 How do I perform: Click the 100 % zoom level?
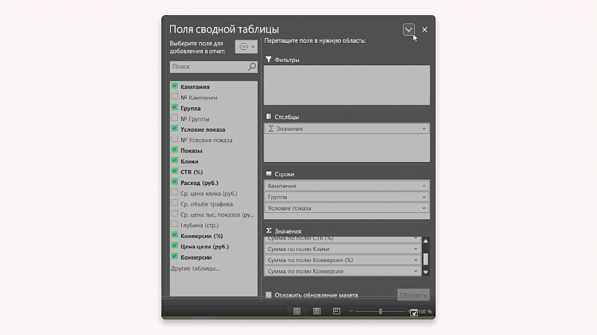coord(425,312)
